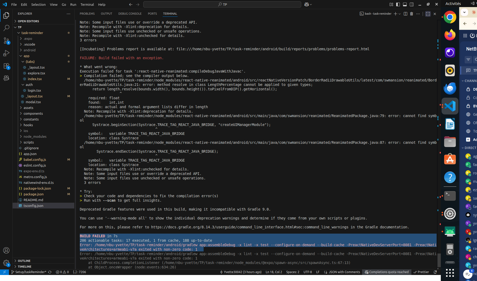Switch to the PROBLEMS tab
The height and width of the screenshot is (281, 477).
pos(87,14)
